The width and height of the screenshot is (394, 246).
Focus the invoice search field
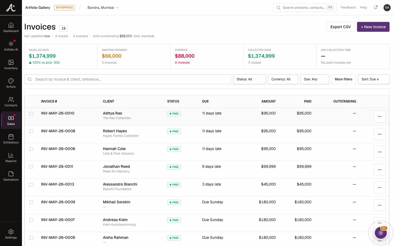(127, 79)
